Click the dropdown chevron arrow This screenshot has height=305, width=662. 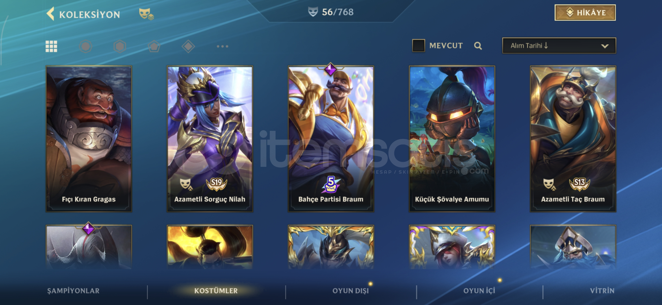[x=605, y=46]
